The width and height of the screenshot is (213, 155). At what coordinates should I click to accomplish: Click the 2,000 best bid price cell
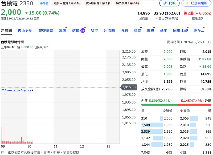169,118
